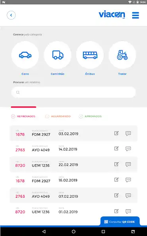The width and height of the screenshot is (147, 236).
Task: Go back using the arrow button
Action: coord(11,15)
